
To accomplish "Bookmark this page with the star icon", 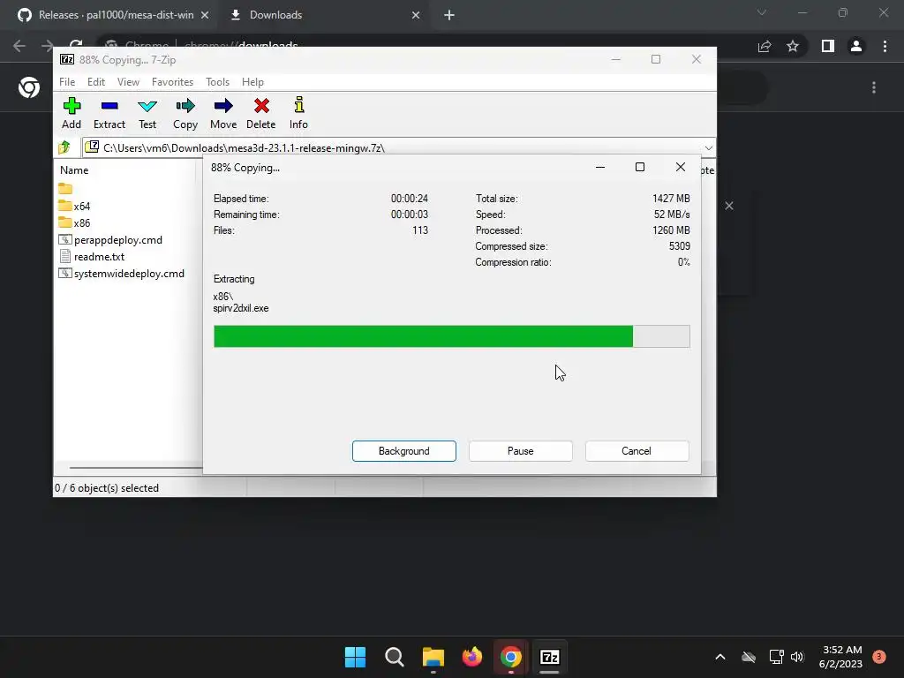I will click(x=793, y=46).
